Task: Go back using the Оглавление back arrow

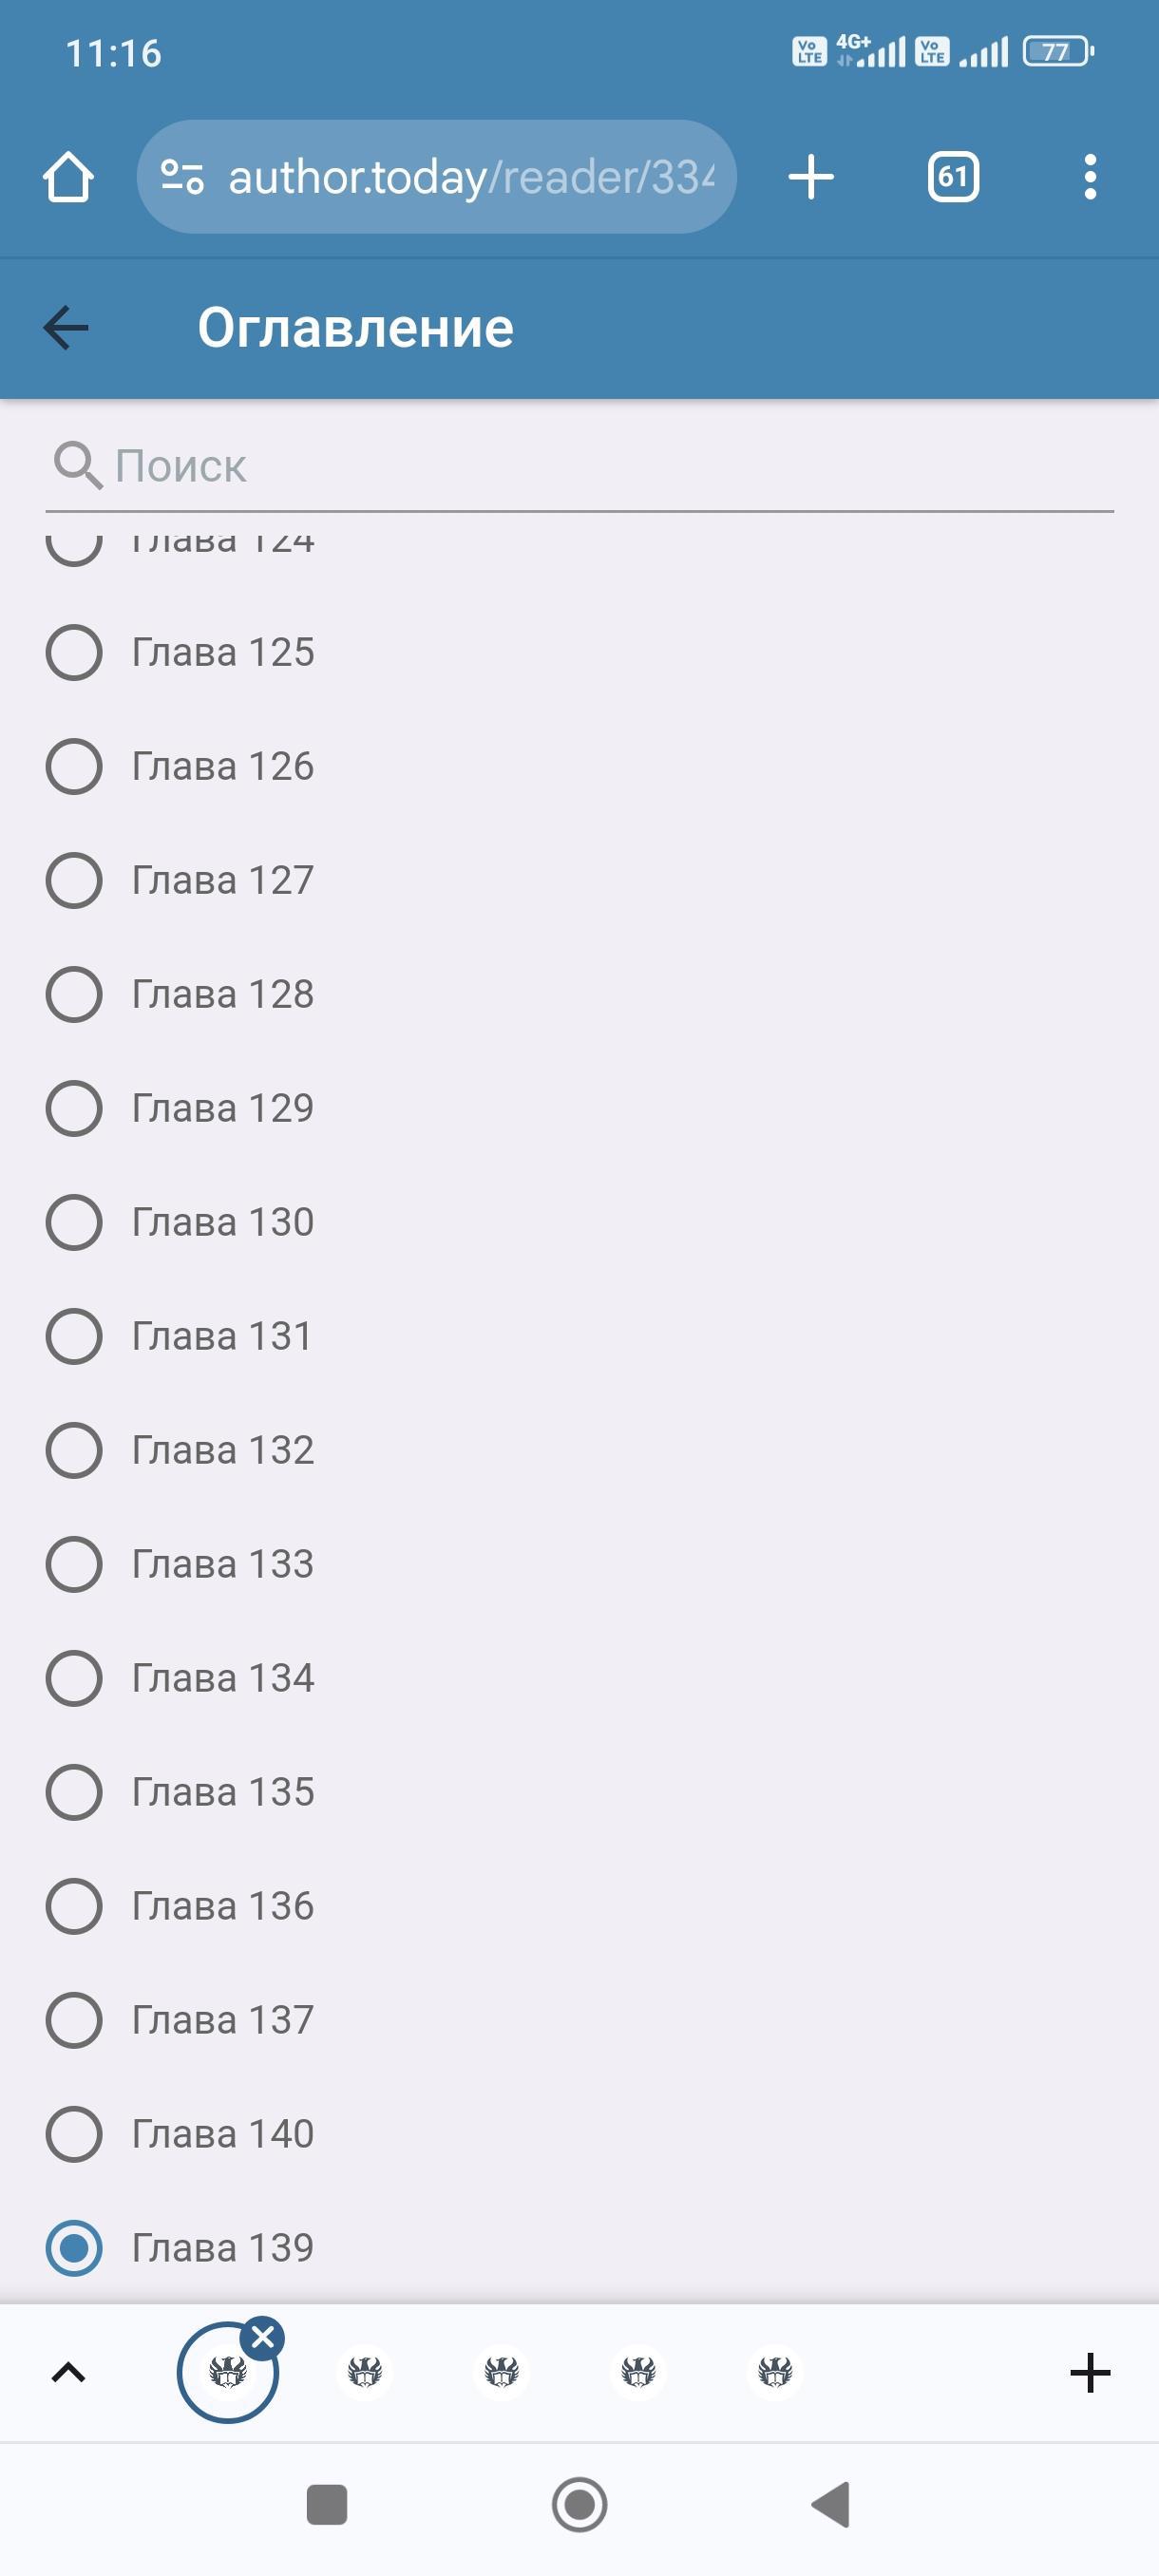Action: [x=67, y=327]
